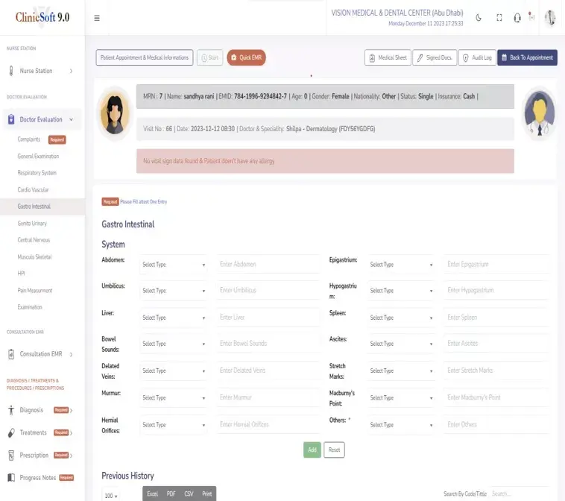565x501 pixels.
Task: Toggle dark mode moon icon
Action: pos(479,18)
